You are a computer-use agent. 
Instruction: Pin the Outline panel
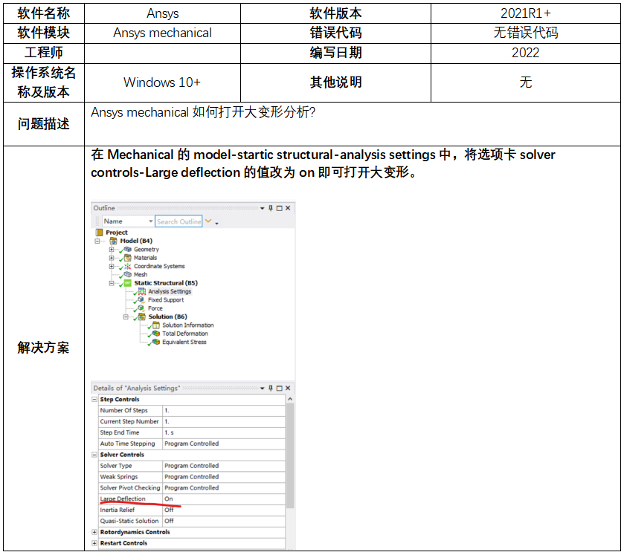tap(271, 208)
